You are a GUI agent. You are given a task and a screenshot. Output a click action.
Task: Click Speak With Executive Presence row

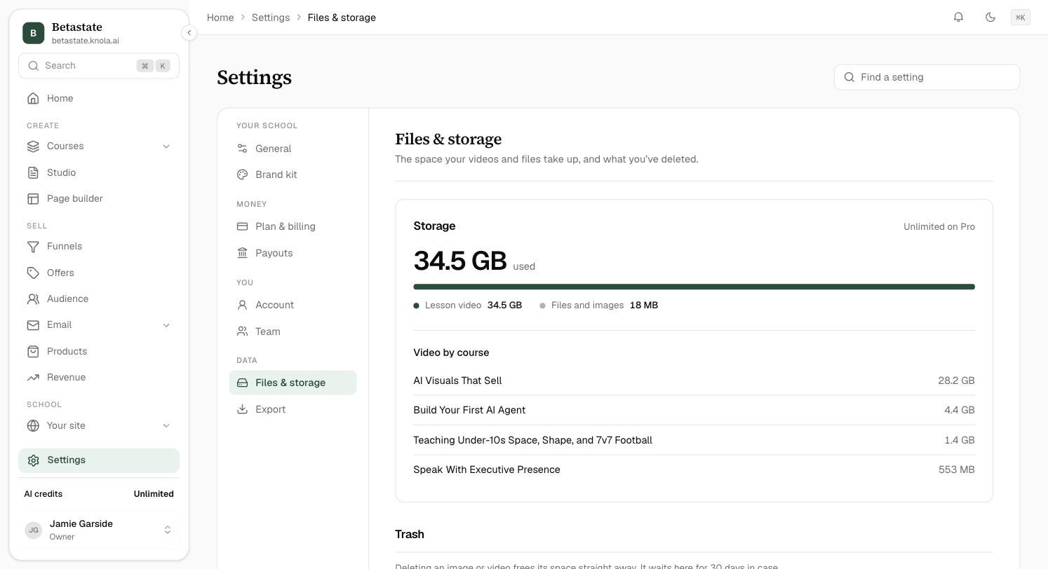tap(694, 469)
